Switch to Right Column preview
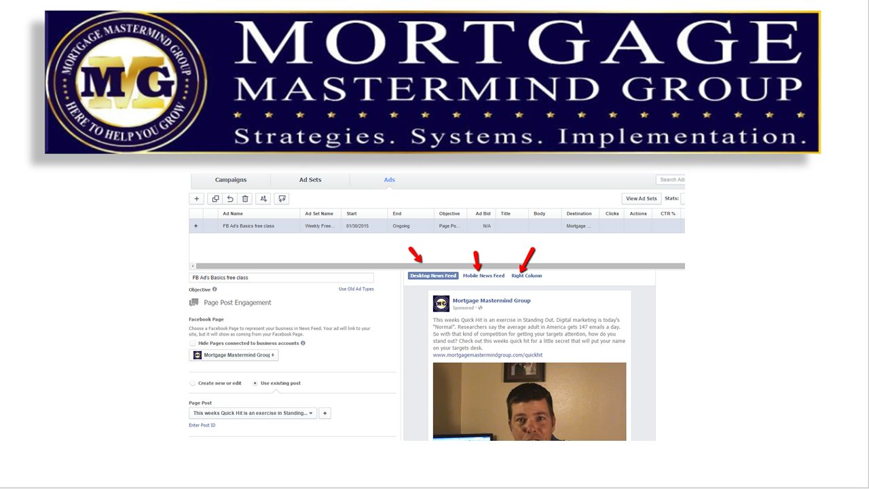Screen dimensions: 869x489 click(527, 276)
